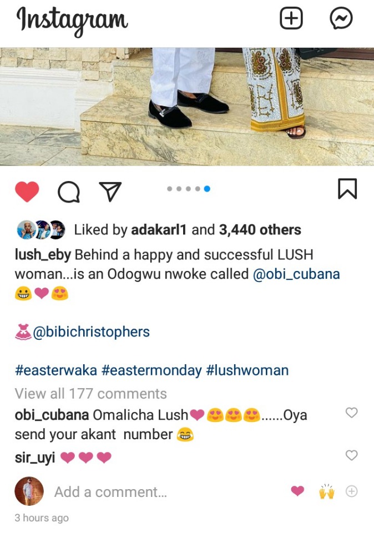The width and height of the screenshot is (374, 538).
Task: Jump to first carousel dot indicator
Action: [169, 189]
